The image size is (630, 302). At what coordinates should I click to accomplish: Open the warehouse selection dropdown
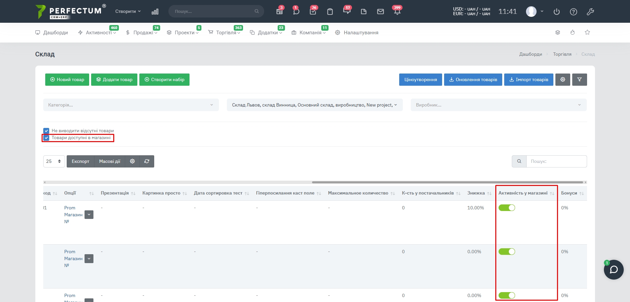[x=314, y=105]
